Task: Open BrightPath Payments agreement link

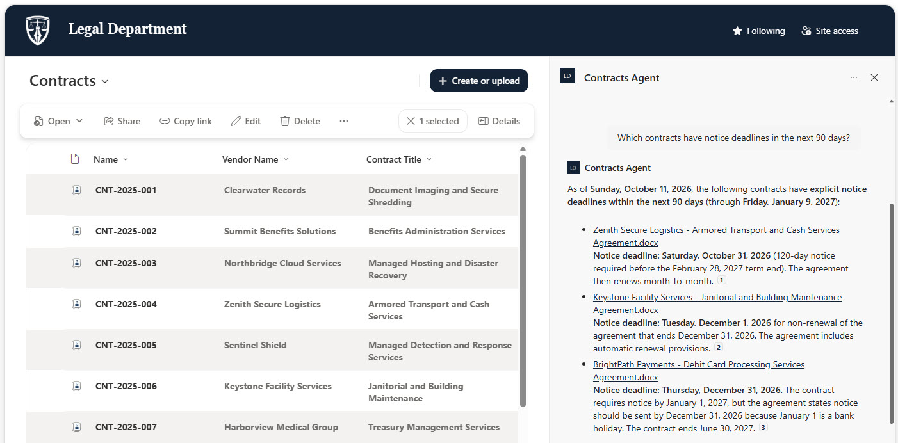Action: [x=699, y=371]
